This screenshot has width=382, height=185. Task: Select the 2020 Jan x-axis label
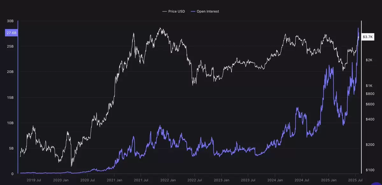coord(61,180)
